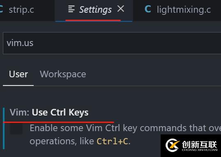Image resolution: width=221 pixels, height=157 pixels.
Task: Click the Vim: category prefix label
Action: click(19, 113)
